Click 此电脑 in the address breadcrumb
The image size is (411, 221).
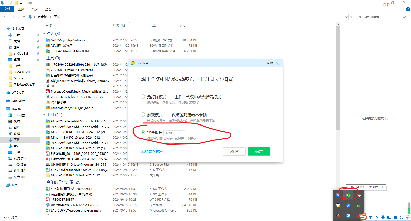[43, 17]
